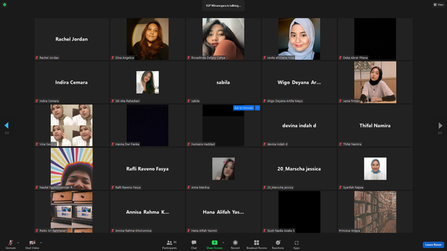Click the muted mic icon beside Rafli Raveno Fasya
Image resolution: width=447 pixels, height=251 pixels.
pyautogui.click(x=112, y=188)
